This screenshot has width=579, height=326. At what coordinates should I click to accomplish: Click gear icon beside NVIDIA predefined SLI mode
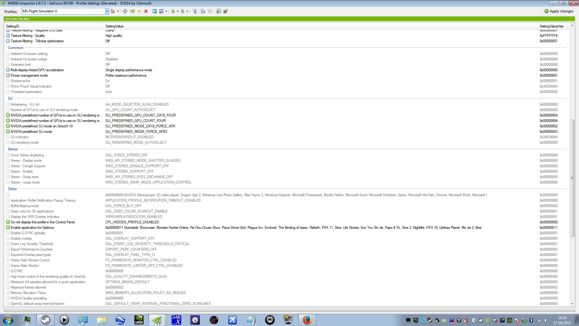pyautogui.click(x=8, y=132)
